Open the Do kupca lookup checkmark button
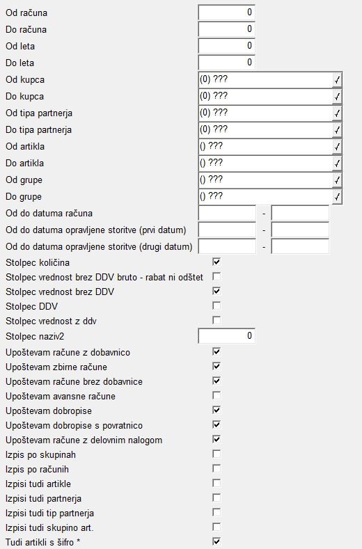The image size is (362, 549). (x=337, y=97)
